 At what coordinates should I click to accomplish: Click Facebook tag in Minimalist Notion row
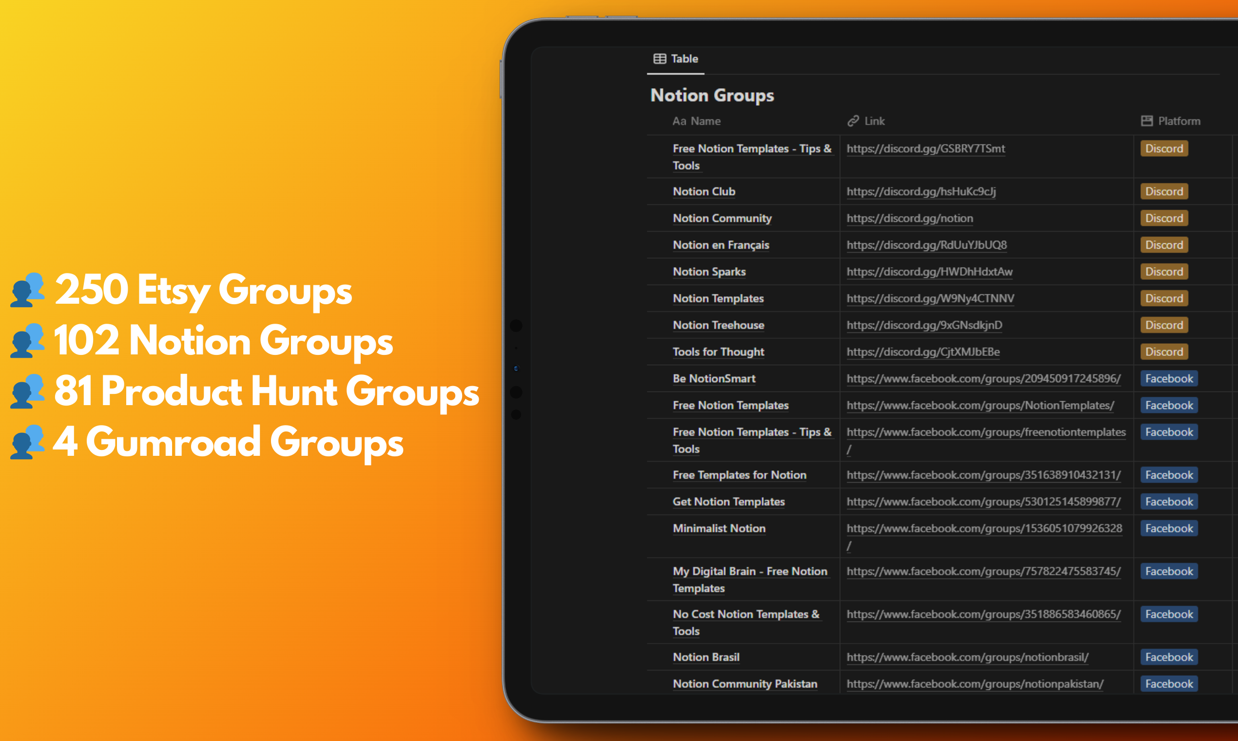click(x=1169, y=528)
